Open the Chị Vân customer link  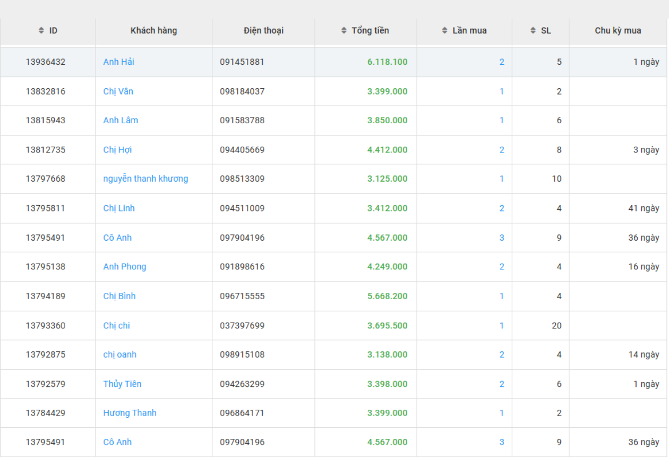(x=118, y=91)
